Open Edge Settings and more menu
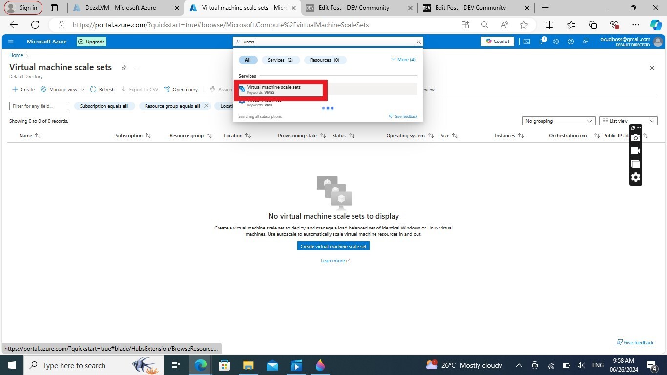 [x=635, y=25]
